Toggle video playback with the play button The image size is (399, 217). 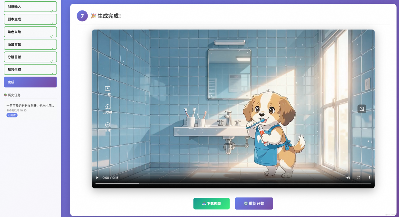[97, 178]
